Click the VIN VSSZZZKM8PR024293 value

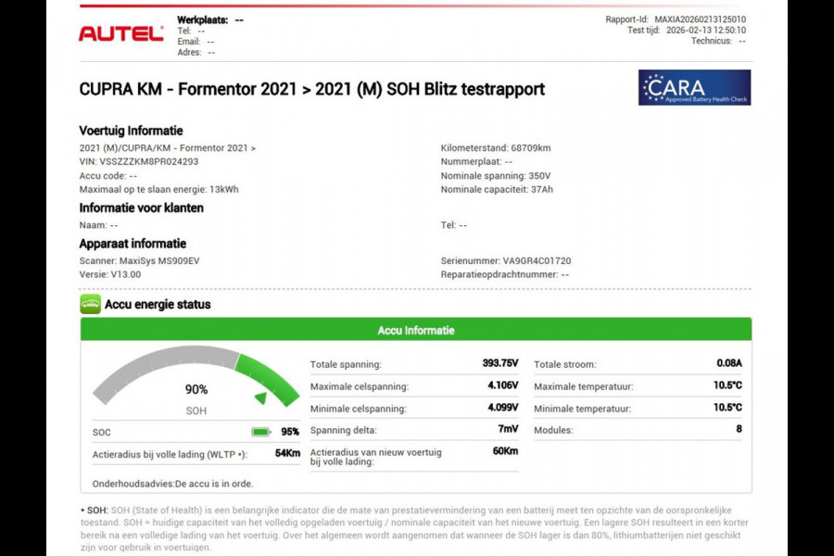[148, 160]
